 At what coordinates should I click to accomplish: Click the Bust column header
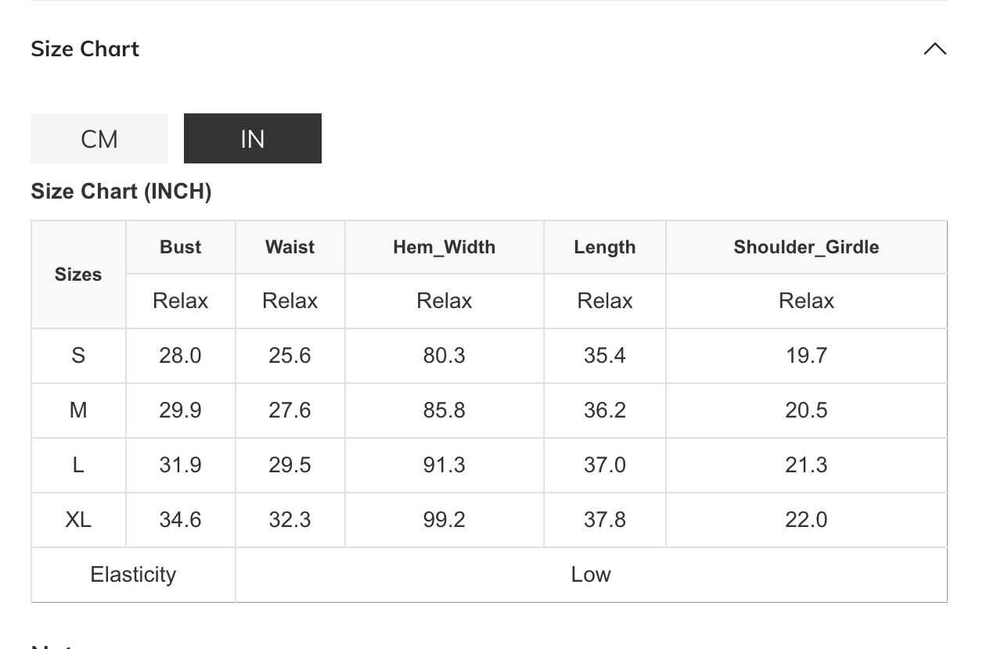pos(180,247)
